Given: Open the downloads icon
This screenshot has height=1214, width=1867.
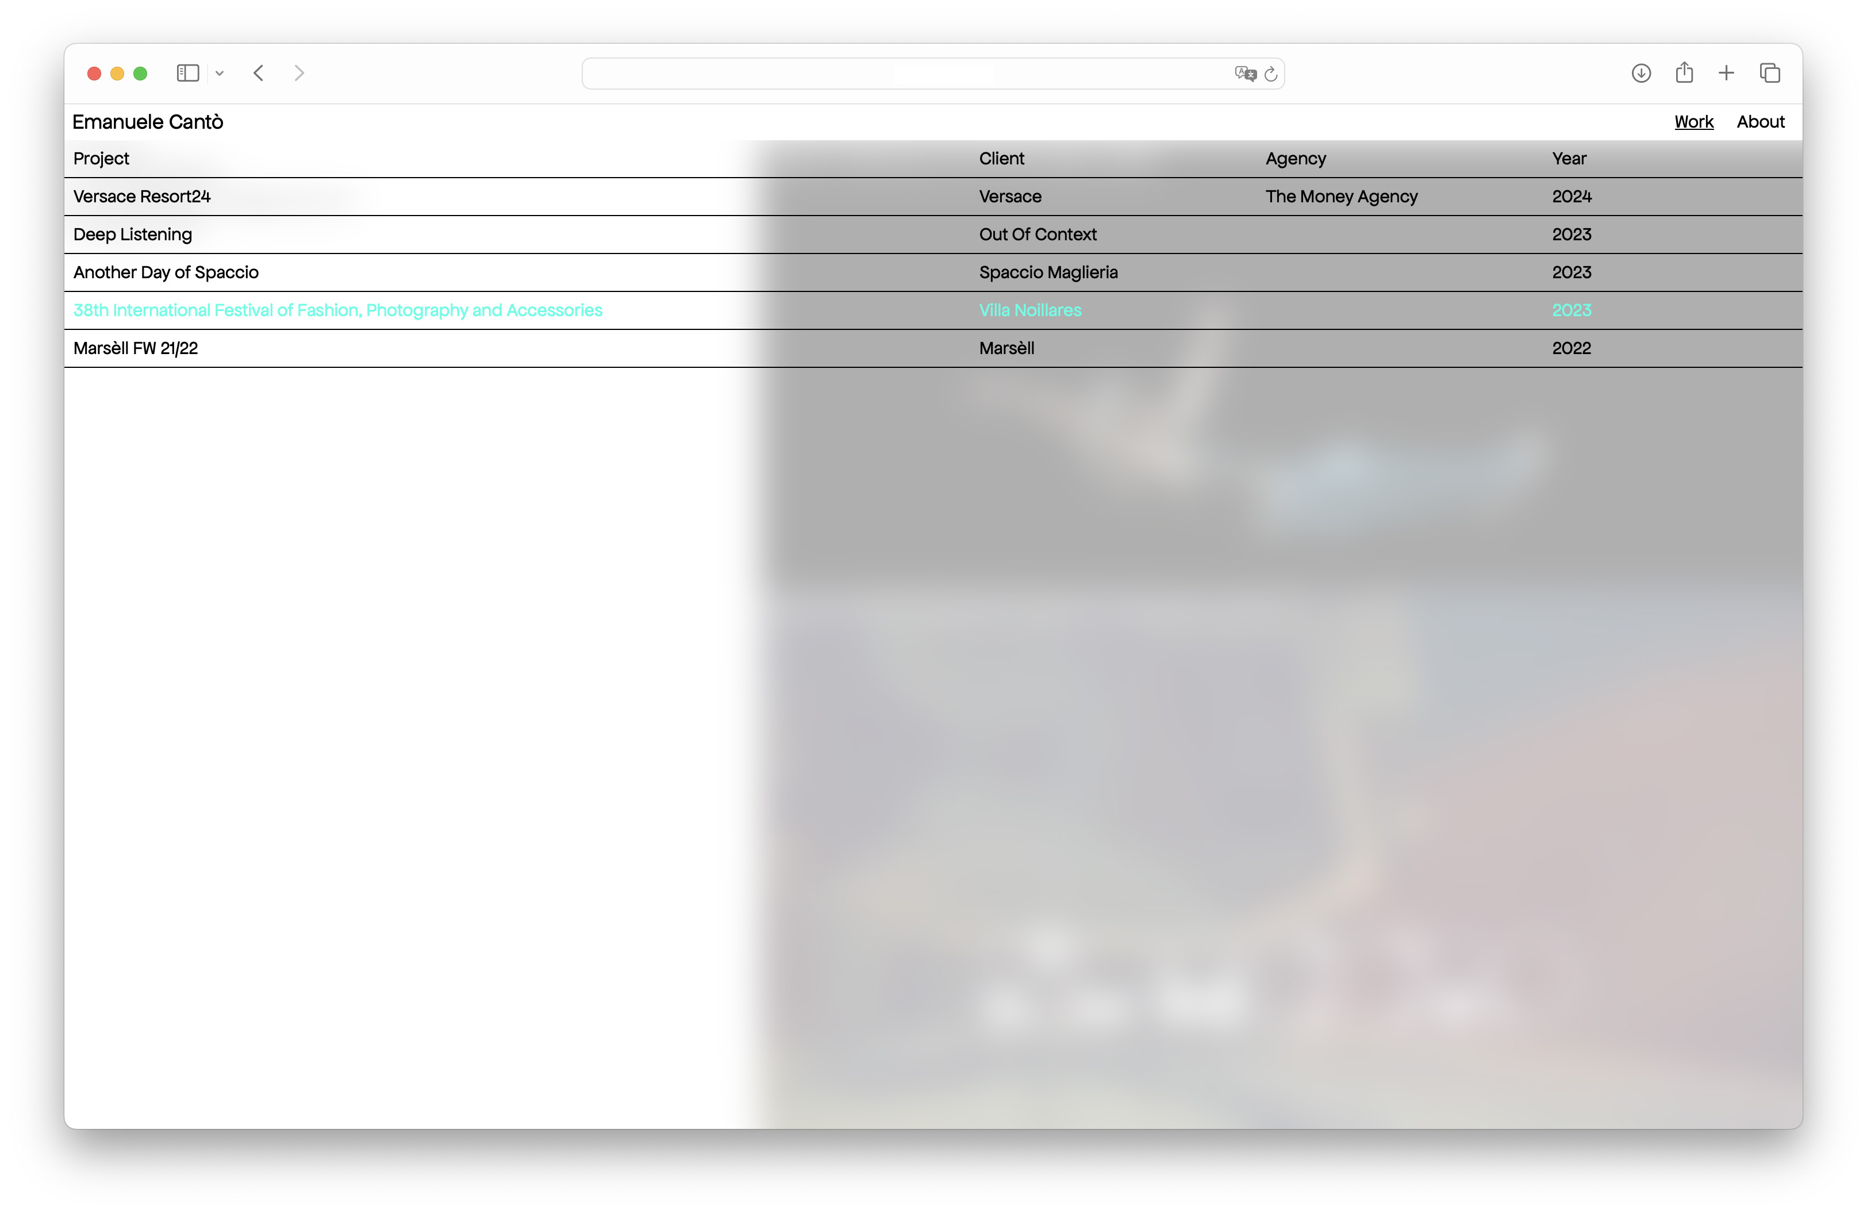Looking at the screenshot, I should click(1641, 73).
